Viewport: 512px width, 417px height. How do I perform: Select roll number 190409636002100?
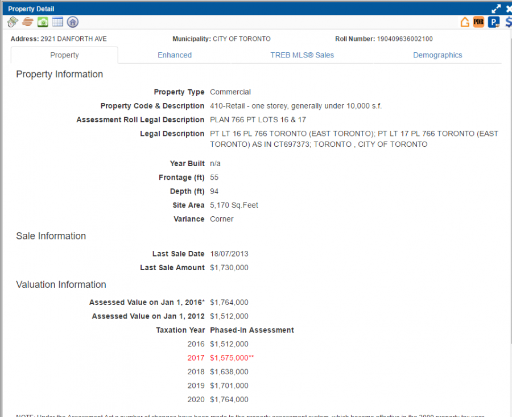coord(405,39)
